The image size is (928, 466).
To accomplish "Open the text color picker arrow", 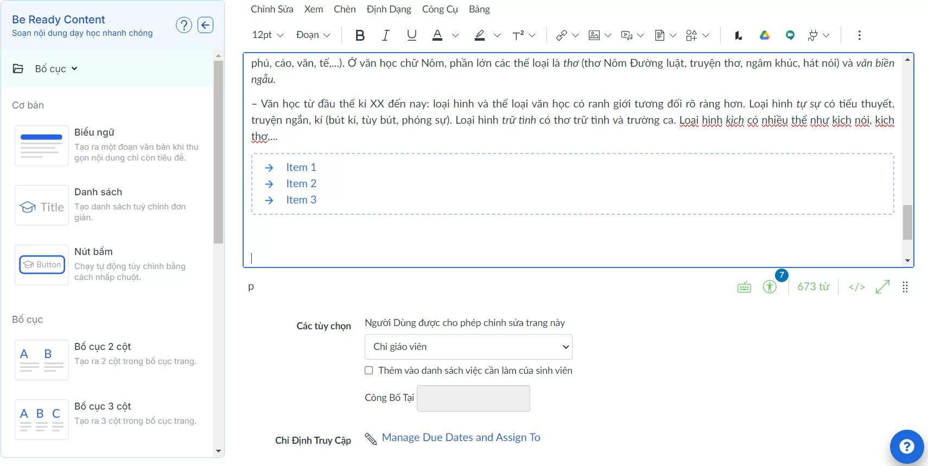I will pyautogui.click(x=455, y=35).
